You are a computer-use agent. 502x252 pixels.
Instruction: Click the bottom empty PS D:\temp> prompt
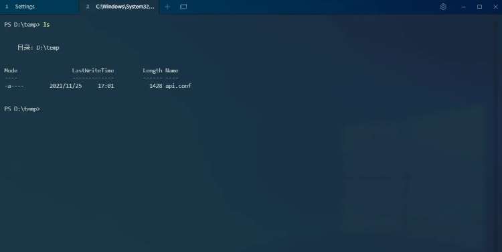pyautogui.click(x=22, y=109)
